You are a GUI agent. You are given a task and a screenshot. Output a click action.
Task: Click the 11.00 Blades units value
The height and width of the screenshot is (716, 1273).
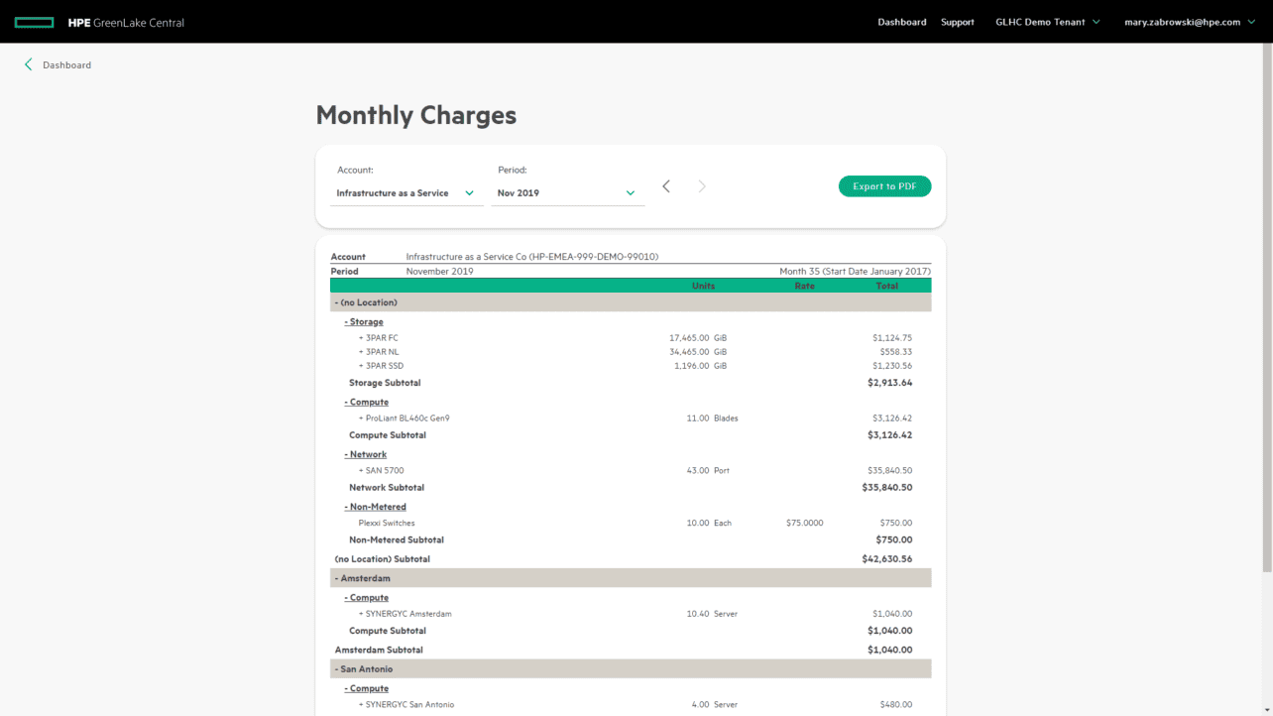click(x=712, y=418)
